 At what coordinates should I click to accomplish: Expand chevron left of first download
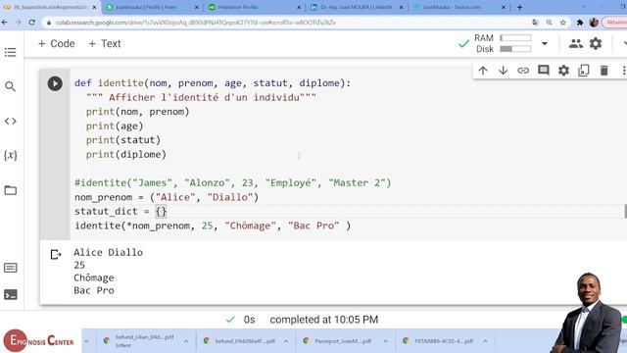[x=87, y=341]
